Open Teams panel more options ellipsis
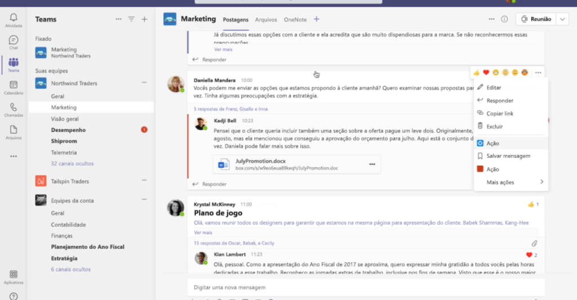Image resolution: width=577 pixels, height=300 pixels. coord(118,19)
